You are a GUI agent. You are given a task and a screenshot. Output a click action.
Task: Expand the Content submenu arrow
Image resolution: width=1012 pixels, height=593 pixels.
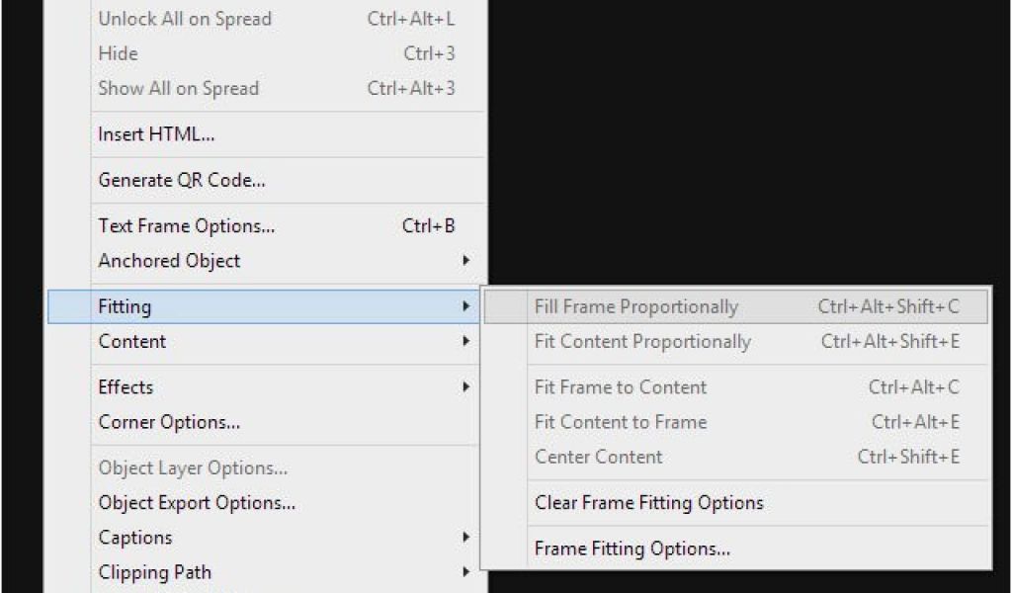tap(465, 342)
